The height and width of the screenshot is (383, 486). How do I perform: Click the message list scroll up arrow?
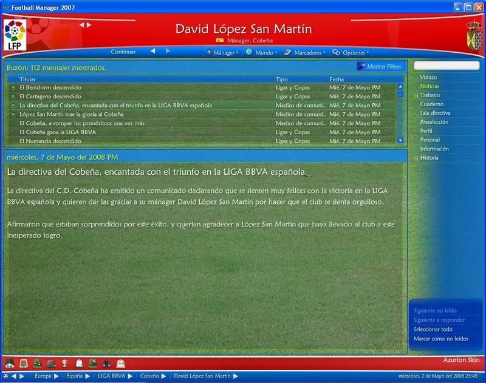point(400,87)
